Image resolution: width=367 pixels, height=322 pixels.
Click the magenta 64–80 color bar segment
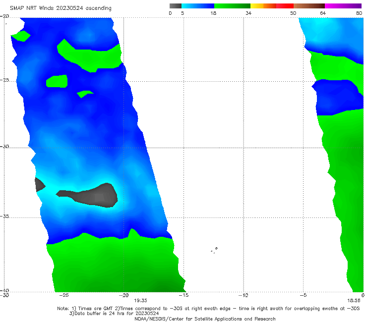point(343,6)
